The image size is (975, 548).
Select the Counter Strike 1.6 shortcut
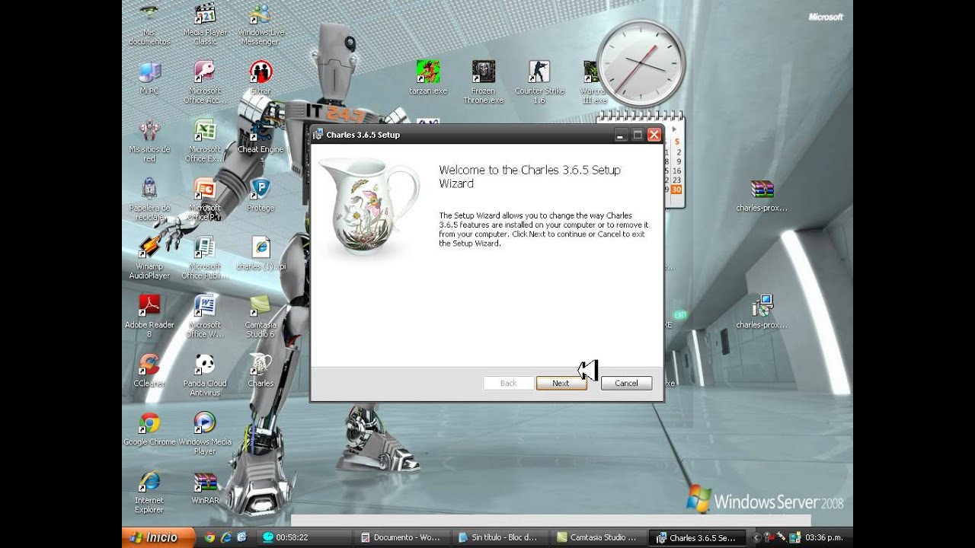539,82
